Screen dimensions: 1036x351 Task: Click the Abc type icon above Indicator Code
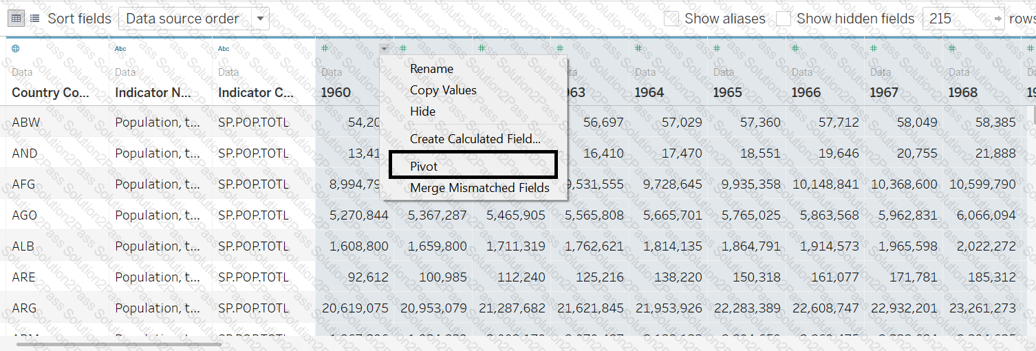(224, 49)
